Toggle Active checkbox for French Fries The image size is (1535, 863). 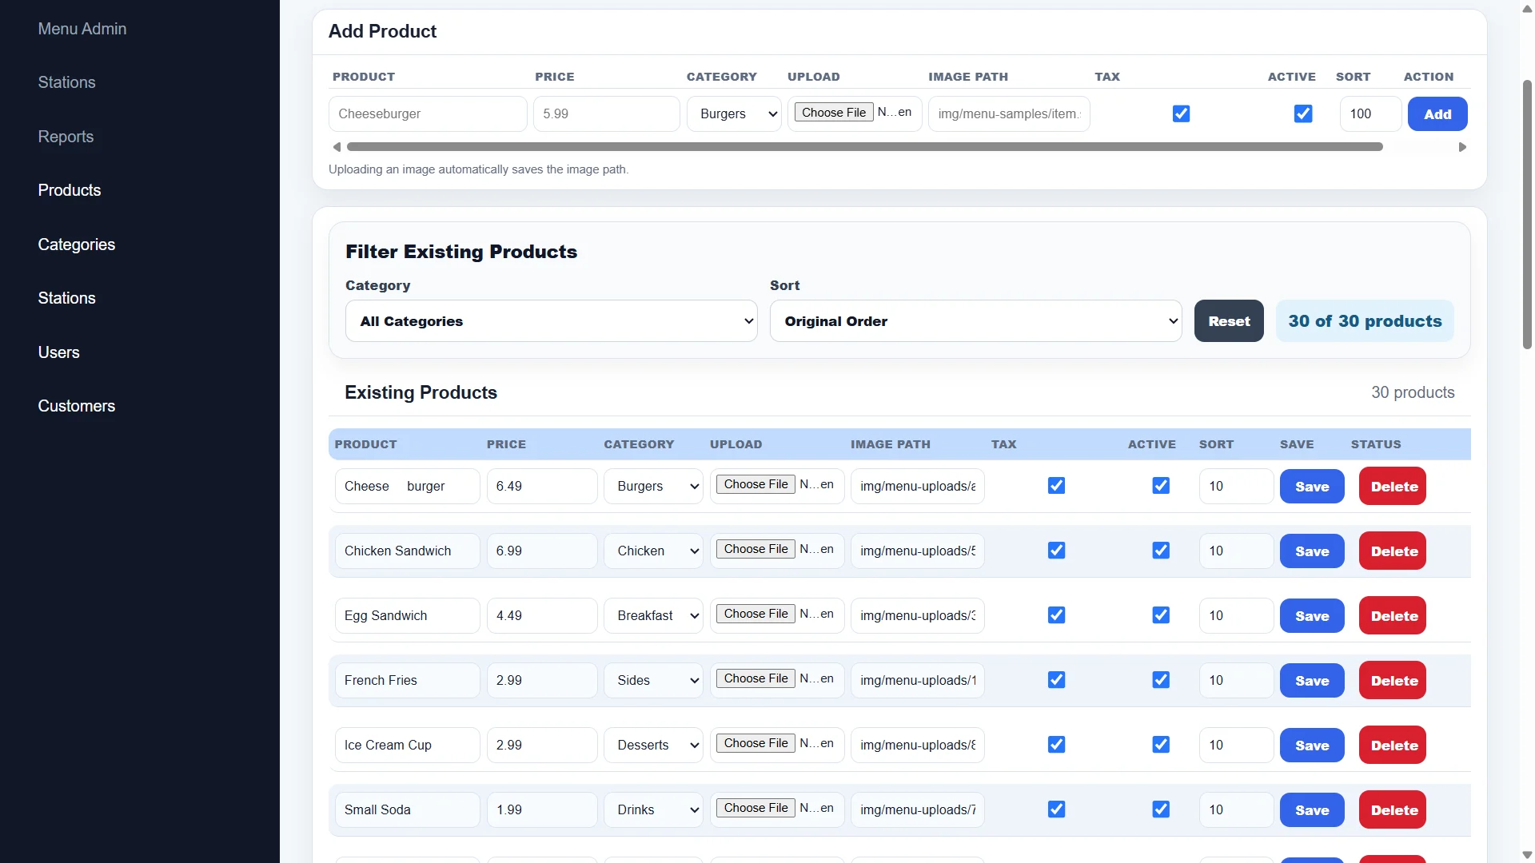(1161, 680)
